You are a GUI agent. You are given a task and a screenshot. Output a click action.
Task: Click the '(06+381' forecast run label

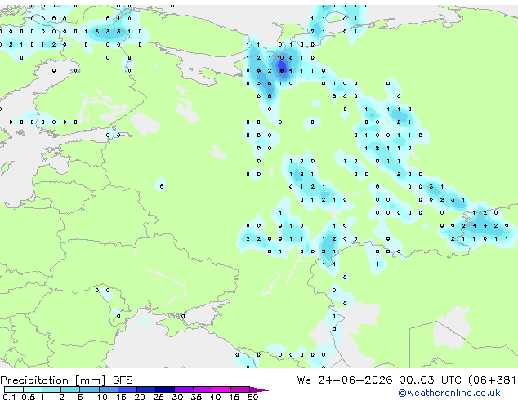[492, 380]
